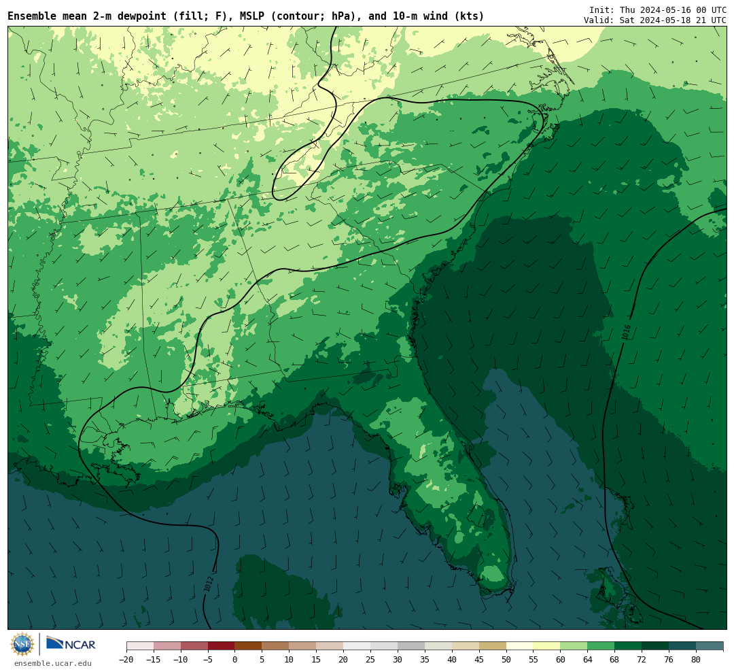Pick the colorbar swatch between 15 and 20
Screen dimensions: 734x672
tap(330, 646)
